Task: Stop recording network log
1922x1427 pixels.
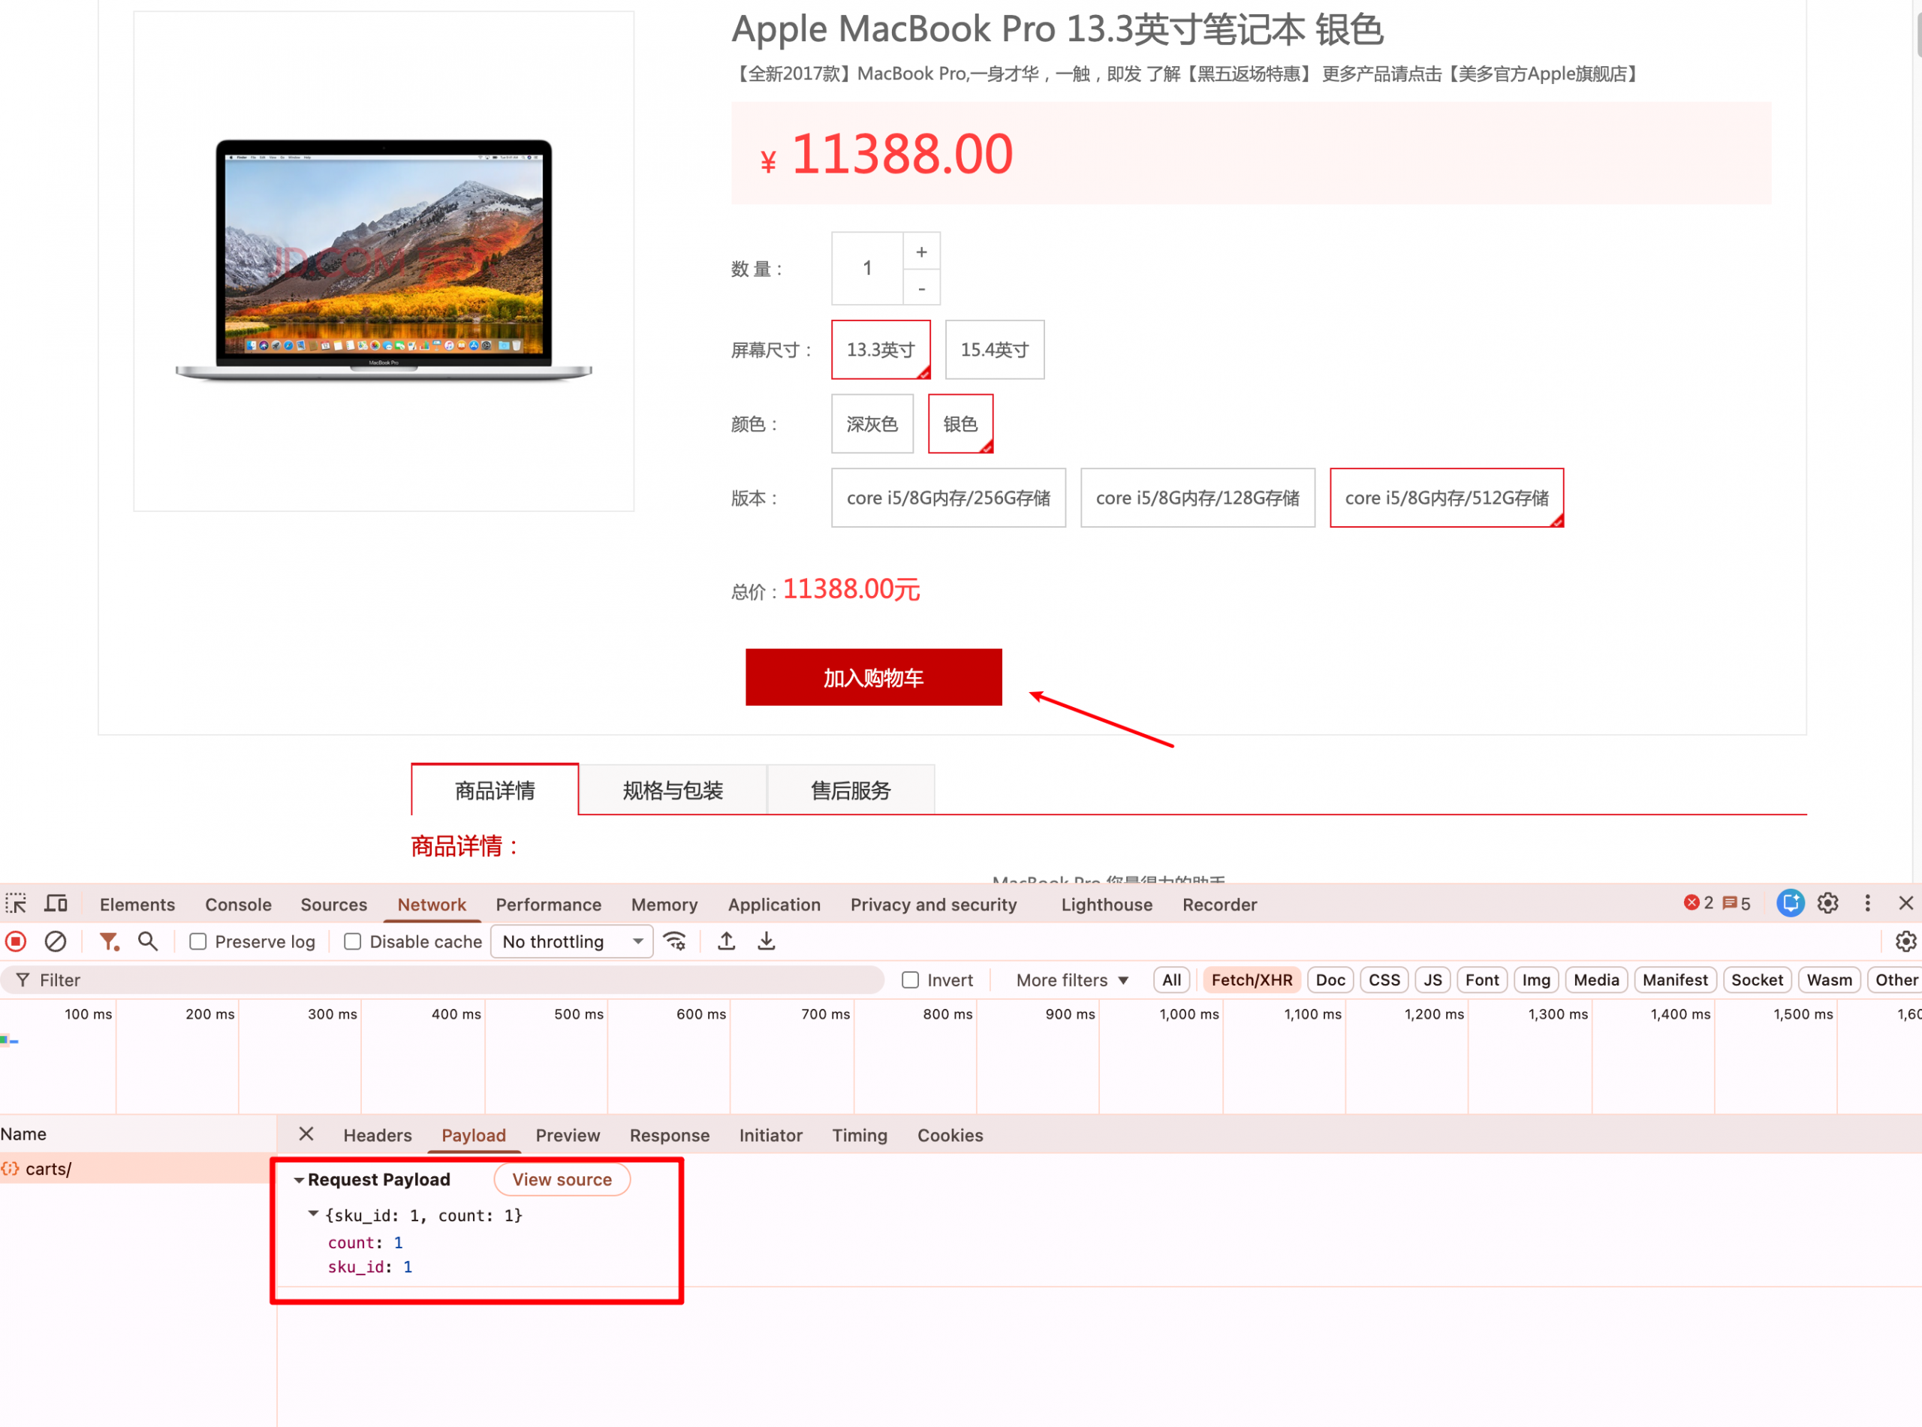Action: (17, 941)
